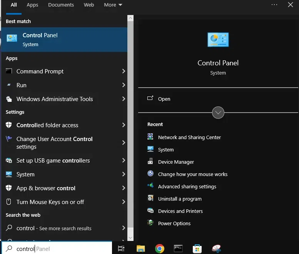
Task: Click the App & browser control shield icon
Action: click(x=9, y=188)
